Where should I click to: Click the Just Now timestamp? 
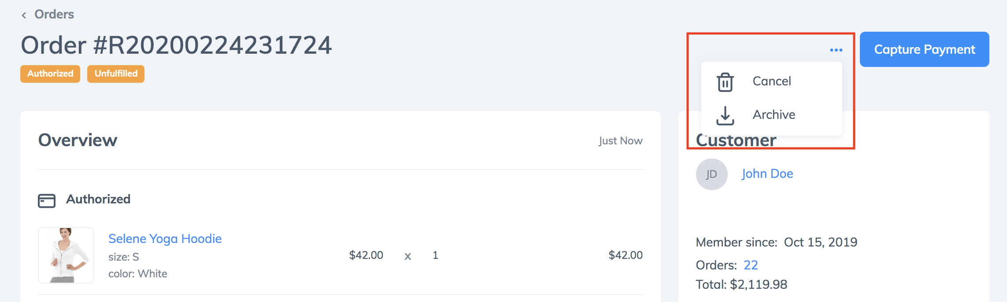pyautogui.click(x=620, y=141)
